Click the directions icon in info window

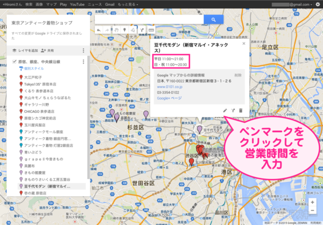(x=233, y=111)
